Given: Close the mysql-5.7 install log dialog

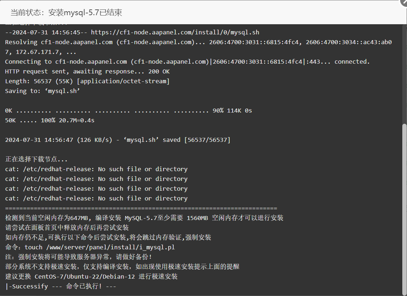Looking at the screenshot, I should [404, 2].
